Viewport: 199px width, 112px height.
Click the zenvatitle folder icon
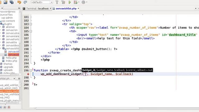click(x=3, y=42)
